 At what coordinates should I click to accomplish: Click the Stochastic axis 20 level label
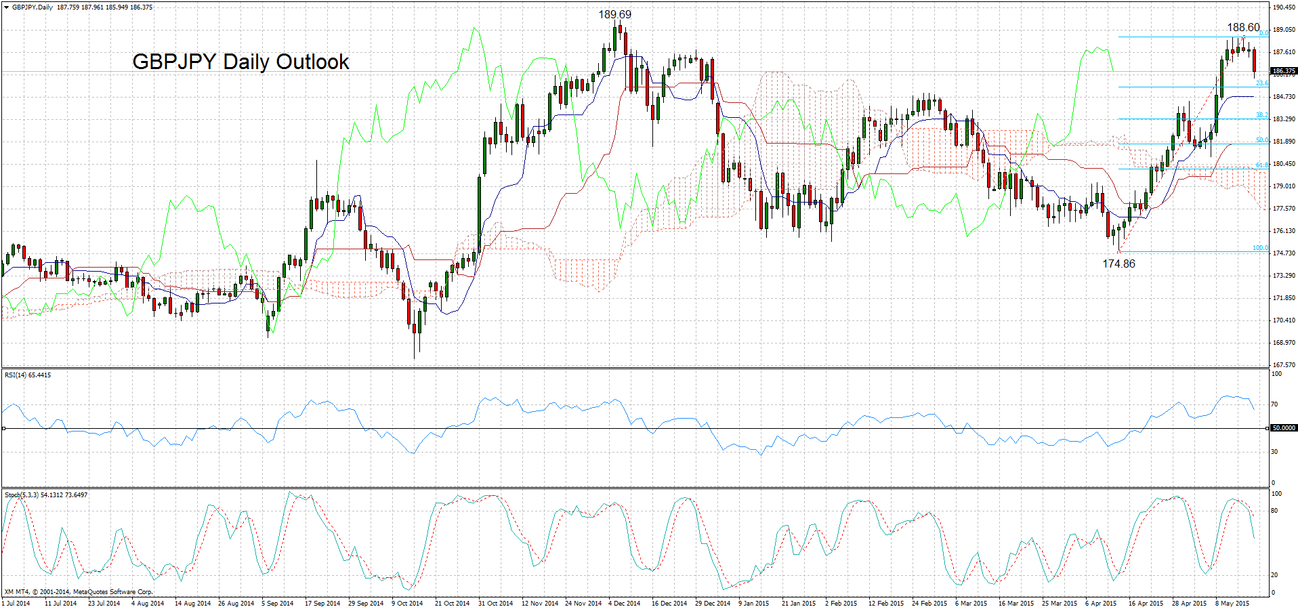(1275, 574)
